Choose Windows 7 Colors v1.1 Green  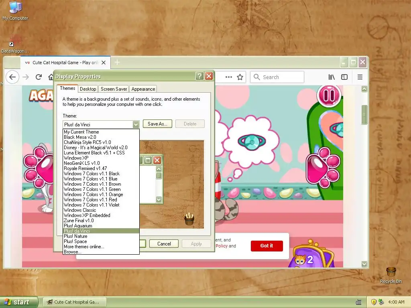[x=101, y=189]
